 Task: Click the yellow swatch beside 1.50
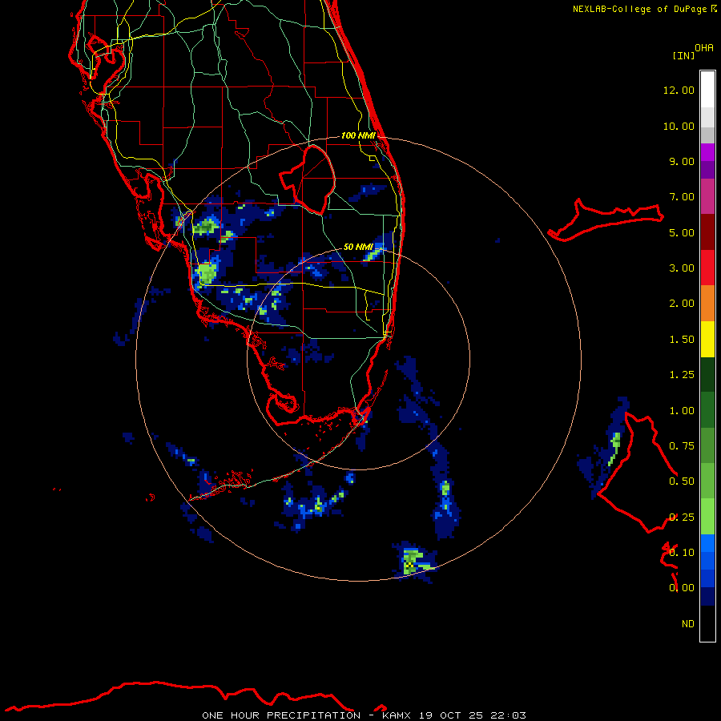tap(707, 339)
